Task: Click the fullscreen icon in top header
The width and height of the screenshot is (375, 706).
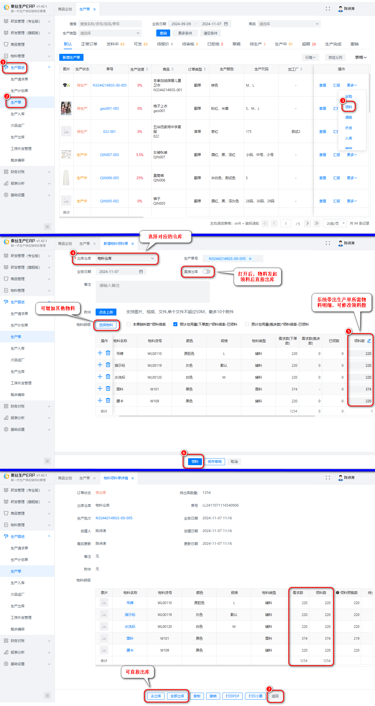Action: (328, 9)
